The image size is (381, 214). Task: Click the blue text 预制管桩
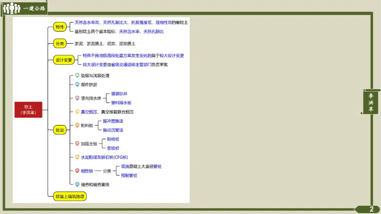point(129,175)
